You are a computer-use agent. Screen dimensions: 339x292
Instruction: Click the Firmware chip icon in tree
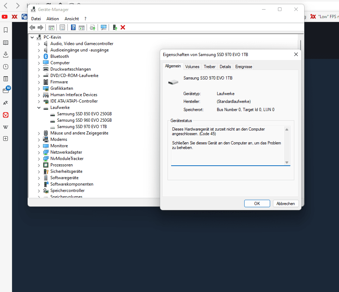[46, 82]
